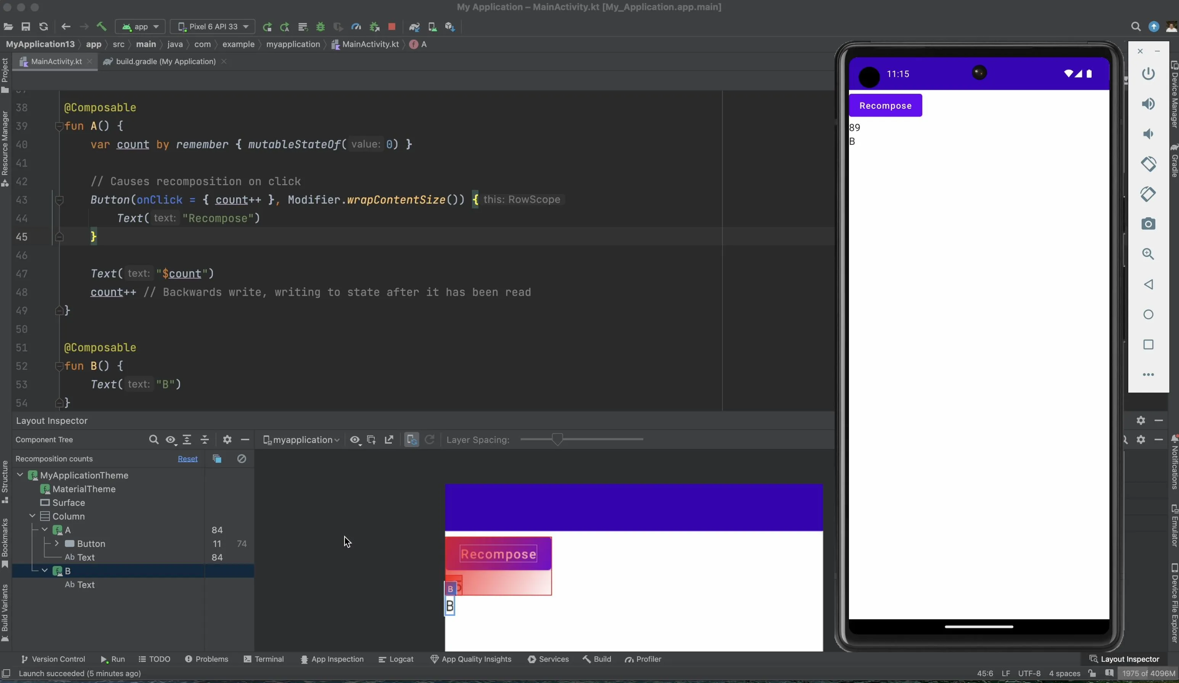Click Sync Project with Gradle Files icon
This screenshot has width=1179, height=683.
pyautogui.click(x=414, y=27)
